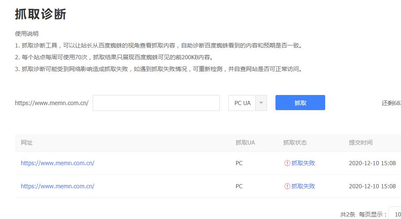Select the PC UA combo box text
The height and width of the screenshot is (219, 401).
pos(242,103)
